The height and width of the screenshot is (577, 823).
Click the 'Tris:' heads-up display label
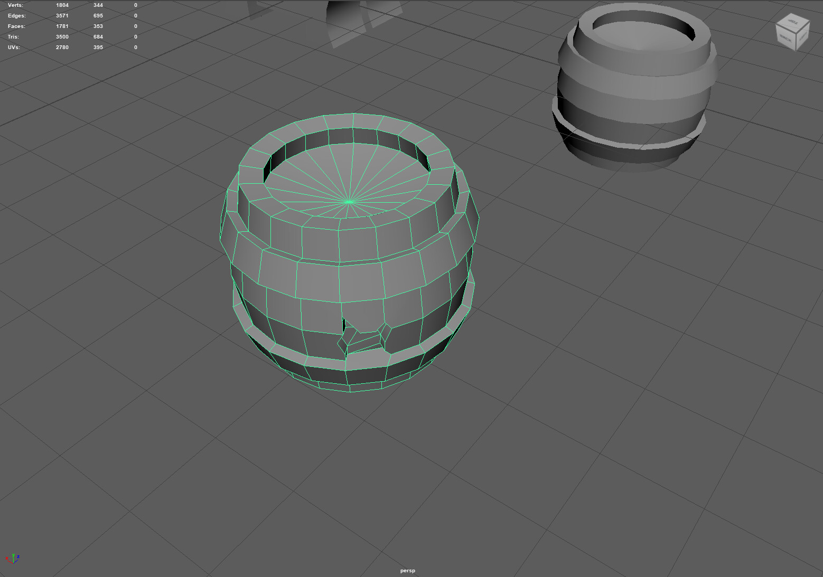point(13,37)
